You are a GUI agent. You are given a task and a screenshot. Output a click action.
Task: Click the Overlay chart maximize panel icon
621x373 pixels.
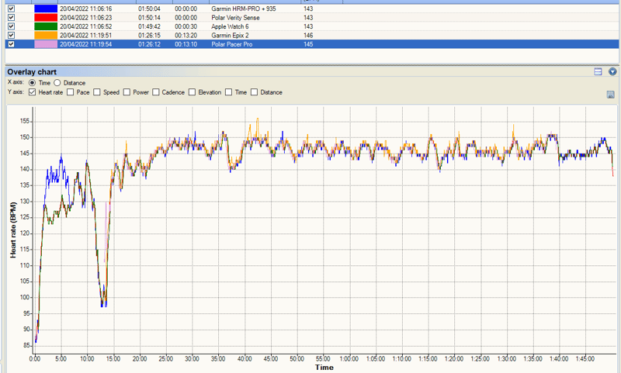[598, 71]
